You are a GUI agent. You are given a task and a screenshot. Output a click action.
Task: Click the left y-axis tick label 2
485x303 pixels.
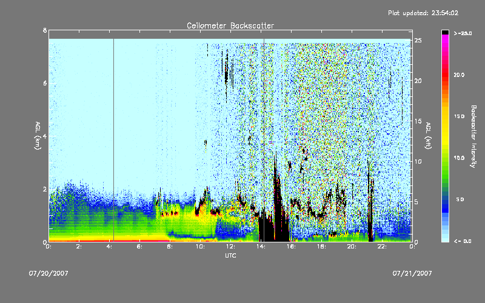pos(45,189)
